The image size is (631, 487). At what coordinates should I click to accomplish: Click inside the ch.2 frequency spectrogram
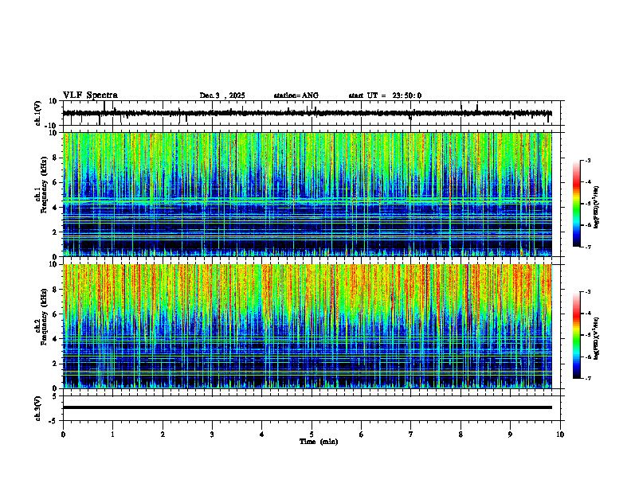click(308, 326)
